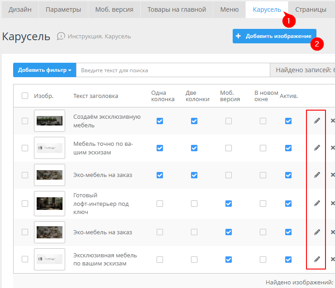Screen dimensions: 335x288
Task: Remove 'Эксклюзивная мебель по вашим эскизам' slide
Action: [333, 259]
